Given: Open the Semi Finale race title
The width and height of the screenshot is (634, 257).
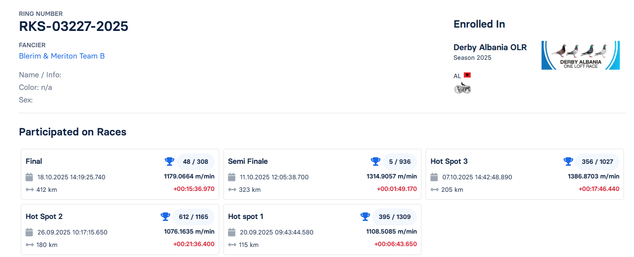Looking at the screenshot, I should point(248,161).
